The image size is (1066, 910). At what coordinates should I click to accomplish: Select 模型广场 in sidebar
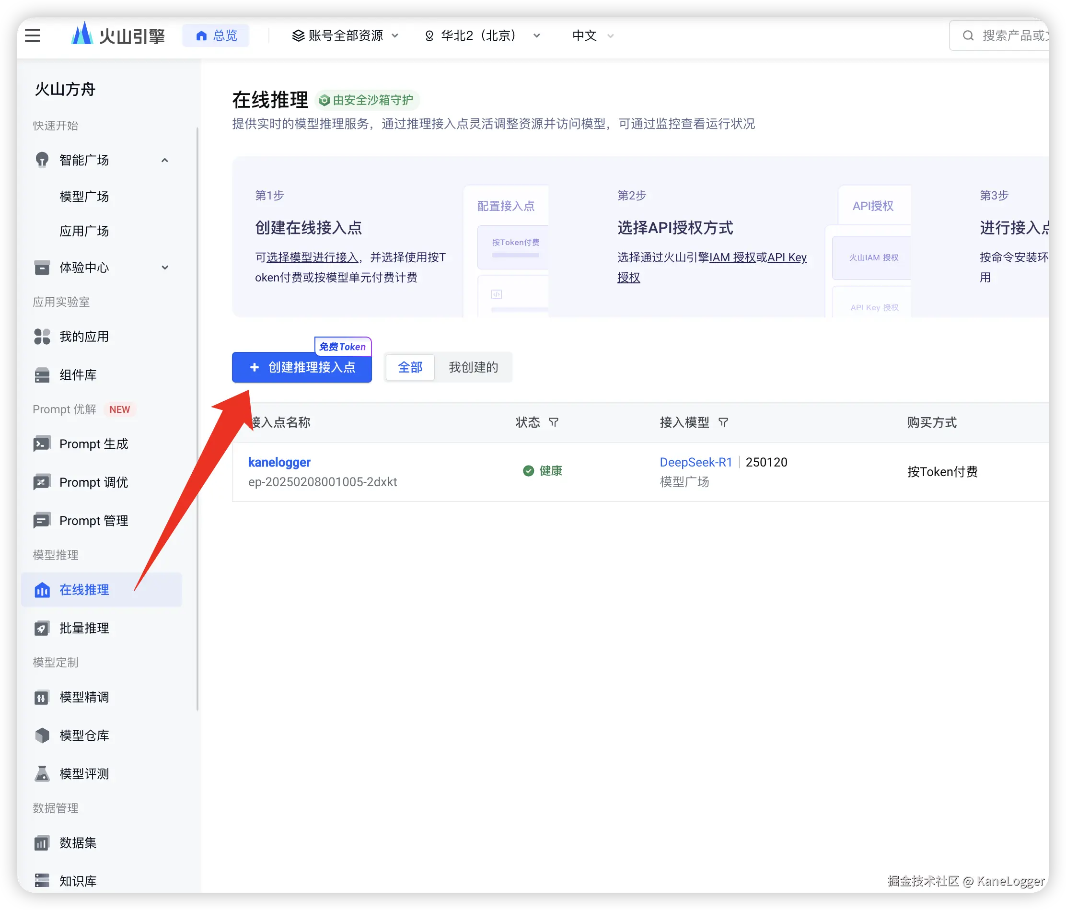point(84,196)
